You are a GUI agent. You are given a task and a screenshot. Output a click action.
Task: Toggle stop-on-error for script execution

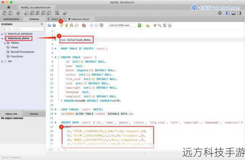[x=84, y=25]
